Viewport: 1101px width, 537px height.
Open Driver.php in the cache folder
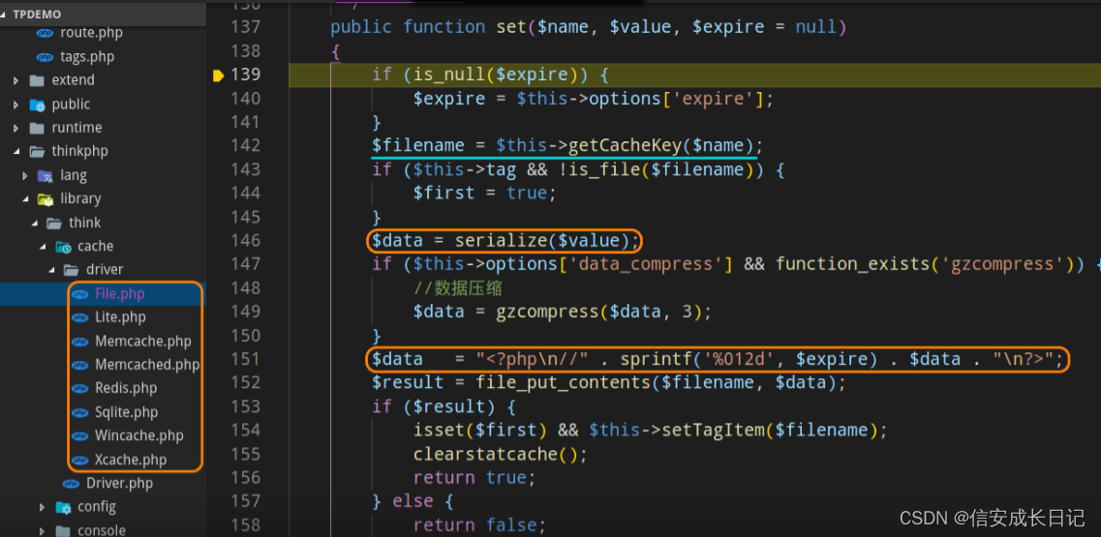point(119,483)
